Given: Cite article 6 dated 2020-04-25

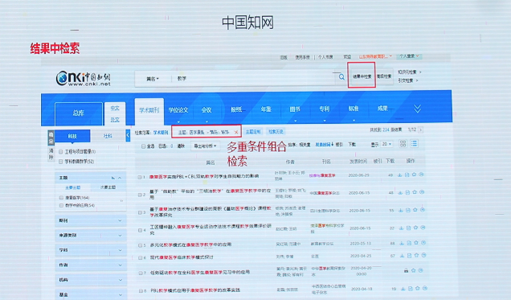Looking at the screenshot, I should point(423,255).
